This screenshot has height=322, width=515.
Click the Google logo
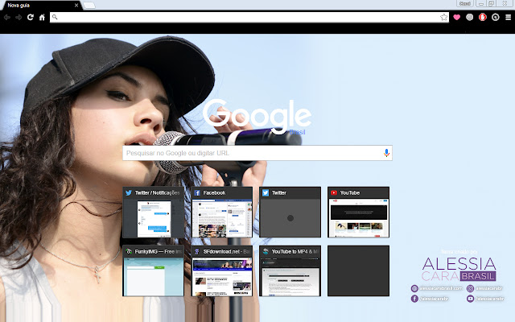(257, 116)
